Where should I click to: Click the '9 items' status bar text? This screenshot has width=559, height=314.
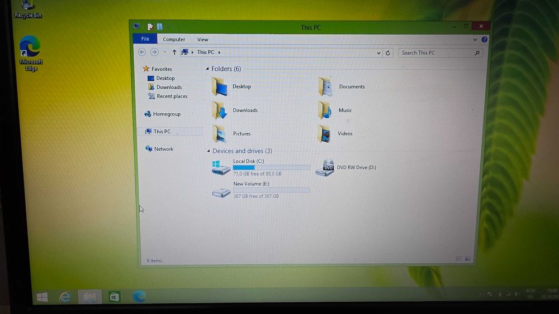154,260
